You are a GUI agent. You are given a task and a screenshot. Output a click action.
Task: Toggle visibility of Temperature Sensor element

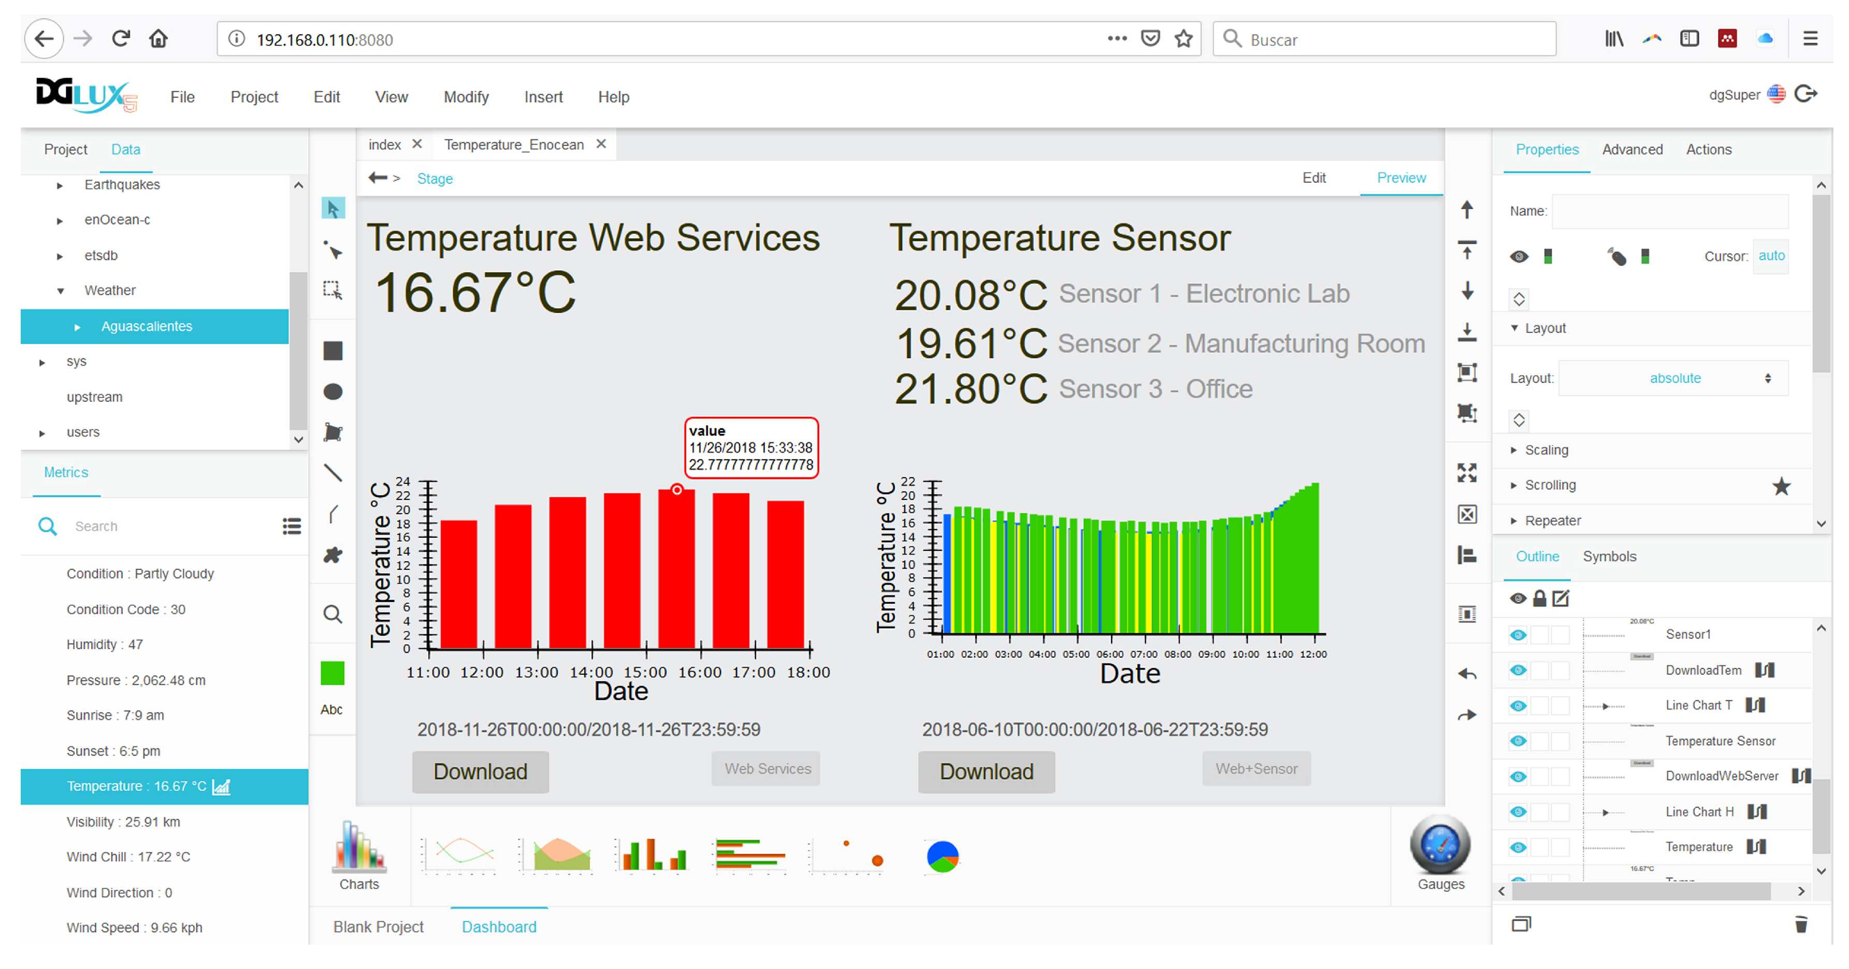[x=1518, y=742]
